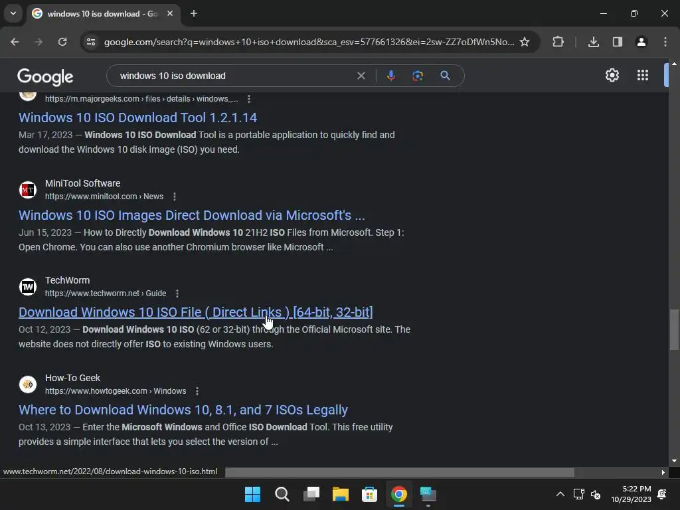Open Windows Start menu
680x510 pixels.
tap(252, 494)
